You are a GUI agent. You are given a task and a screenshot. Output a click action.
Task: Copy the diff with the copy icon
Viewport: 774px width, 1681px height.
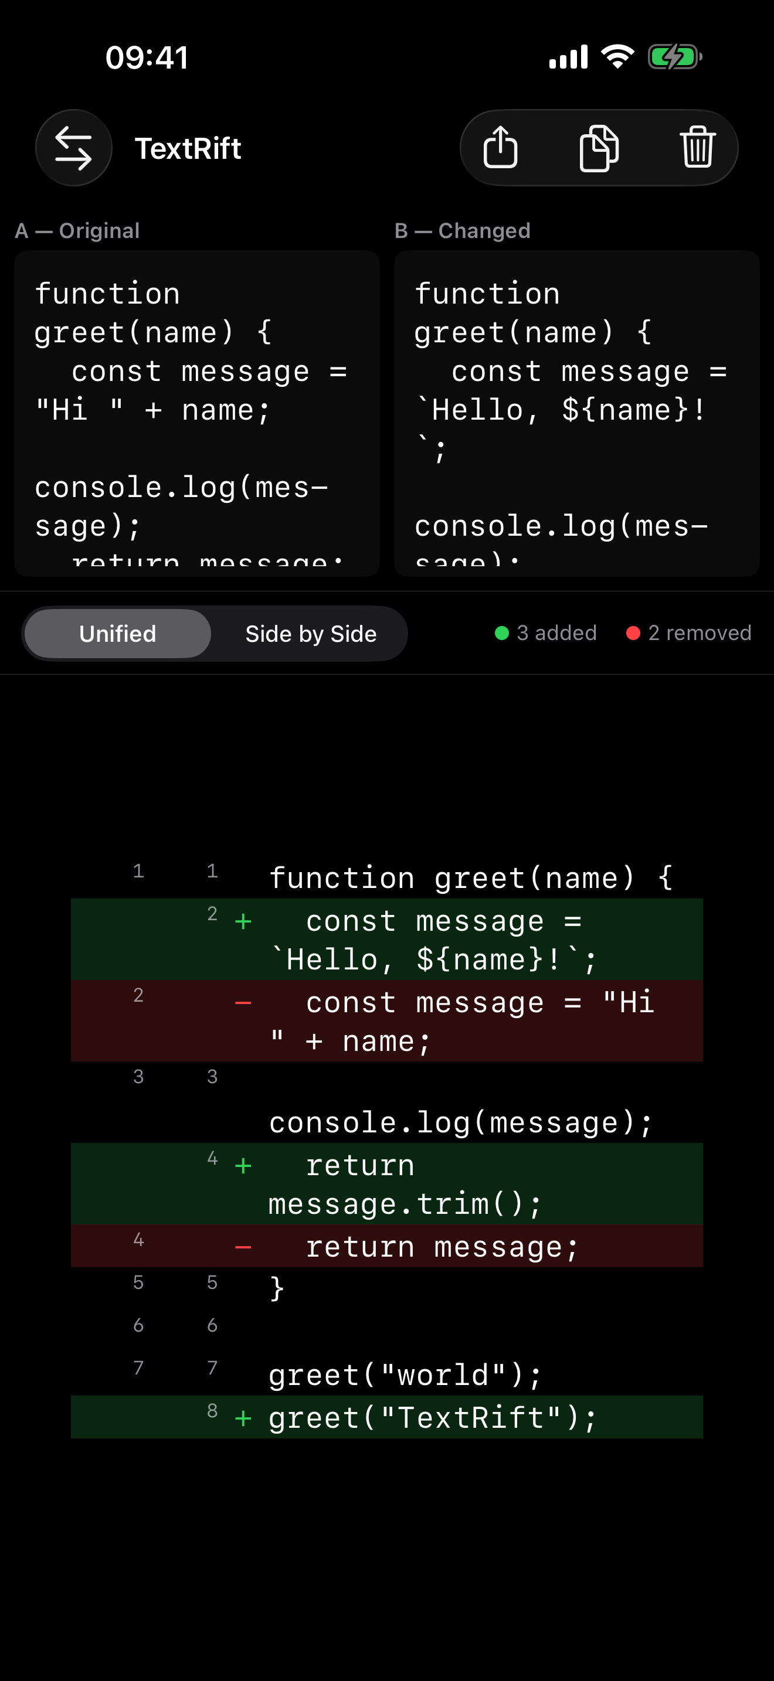tap(599, 148)
